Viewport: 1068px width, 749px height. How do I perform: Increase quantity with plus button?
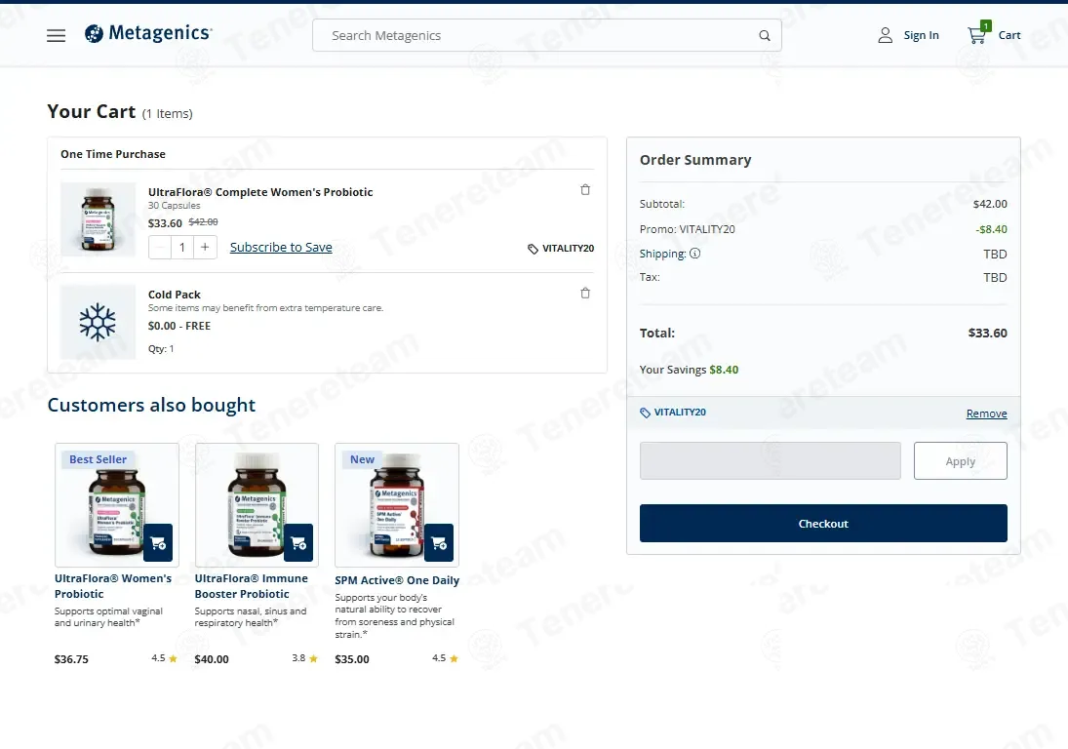click(205, 247)
